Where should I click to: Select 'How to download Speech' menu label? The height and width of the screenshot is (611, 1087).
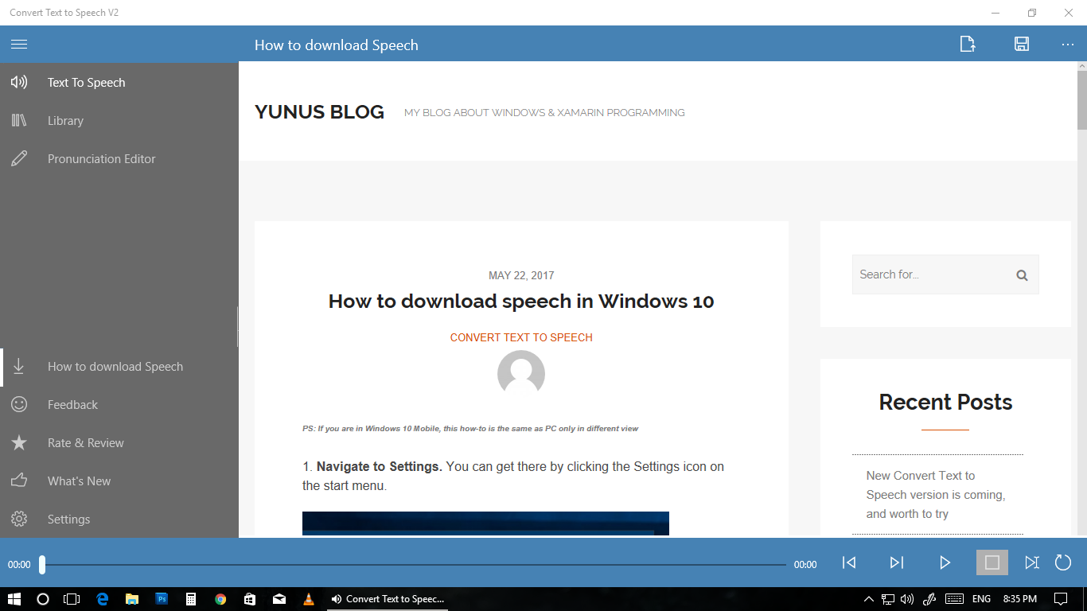pyautogui.click(x=115, y=367)
